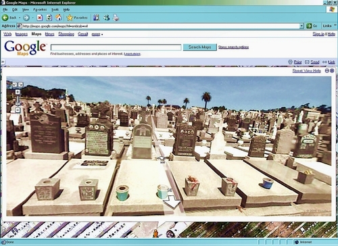The image size is (338, 246).
Task: Click the printer icon in IE toolbar
Action: coord(116,18)
